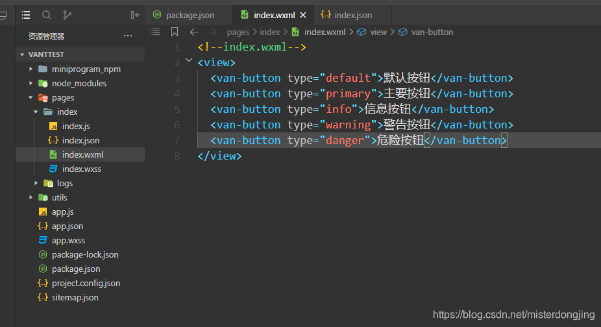Click the outline list icon in editor toolbar
This screenshot has width=601, height=327.
tap(155, 32)
